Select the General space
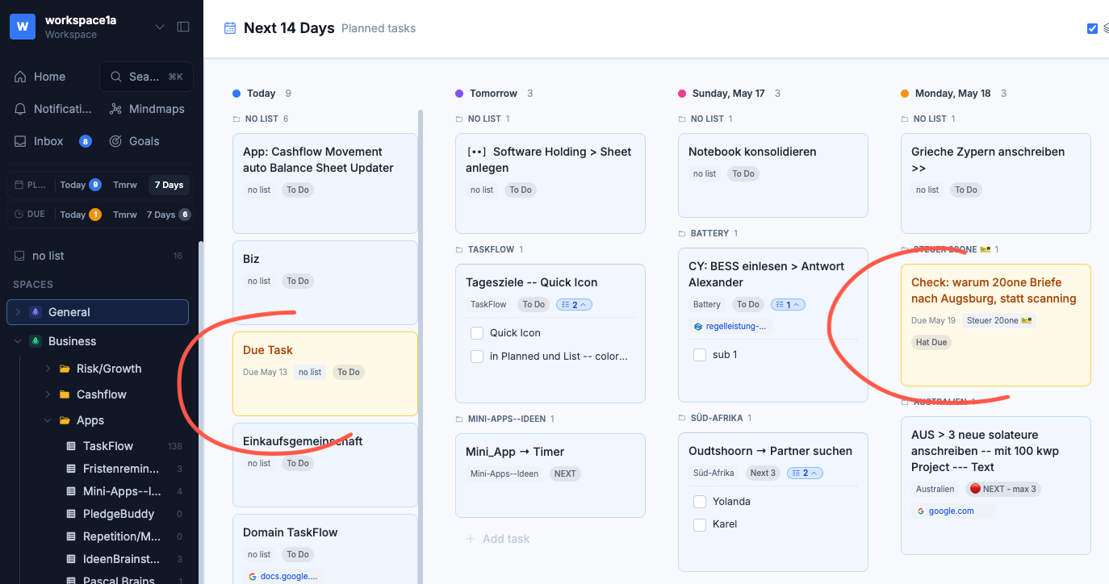1109x584 pixels. 98,312
